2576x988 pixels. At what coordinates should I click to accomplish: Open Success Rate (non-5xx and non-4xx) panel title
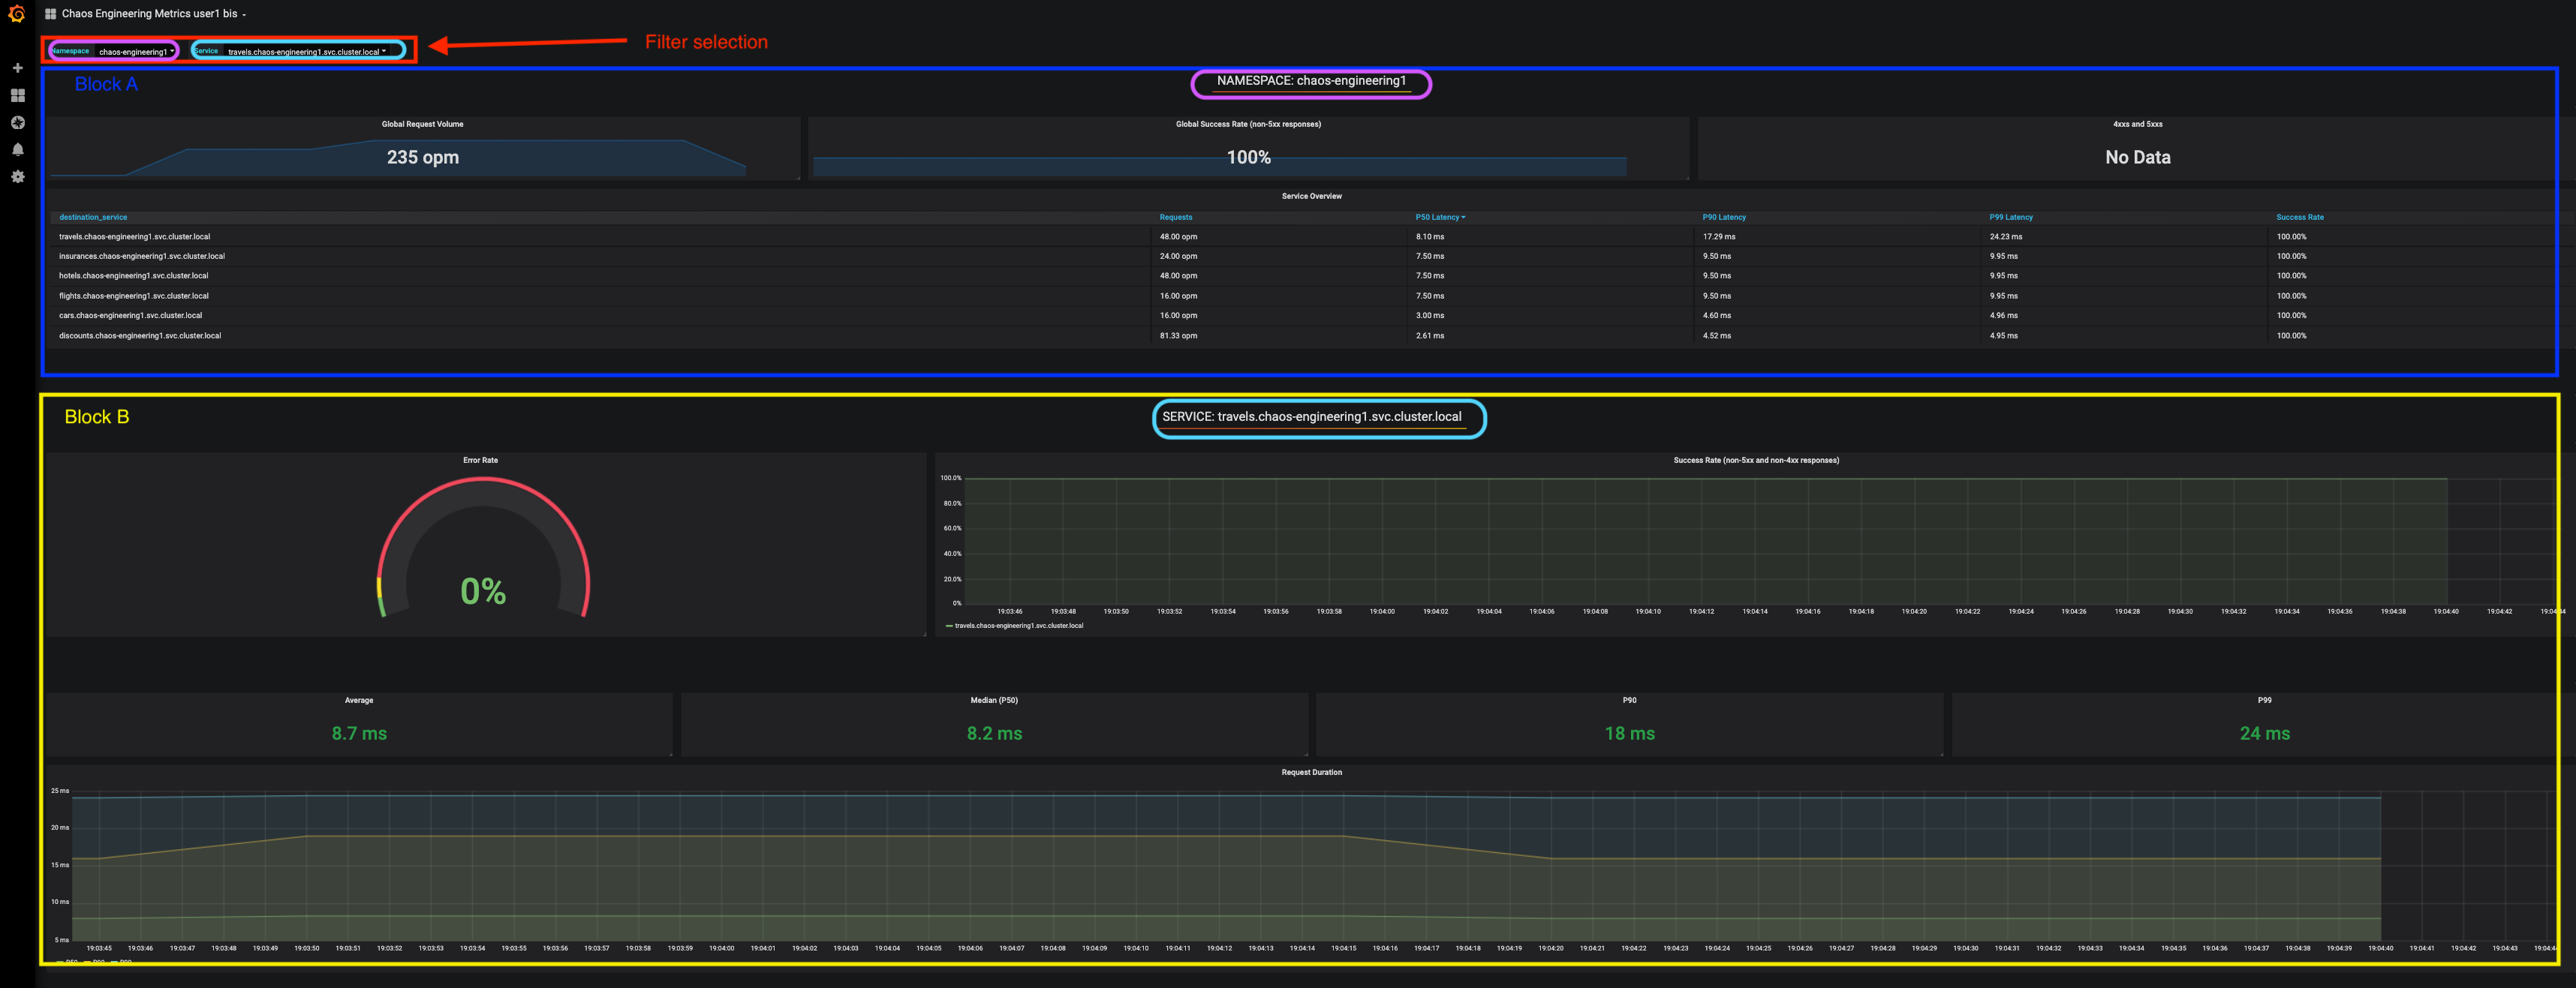pos(1756,461)
